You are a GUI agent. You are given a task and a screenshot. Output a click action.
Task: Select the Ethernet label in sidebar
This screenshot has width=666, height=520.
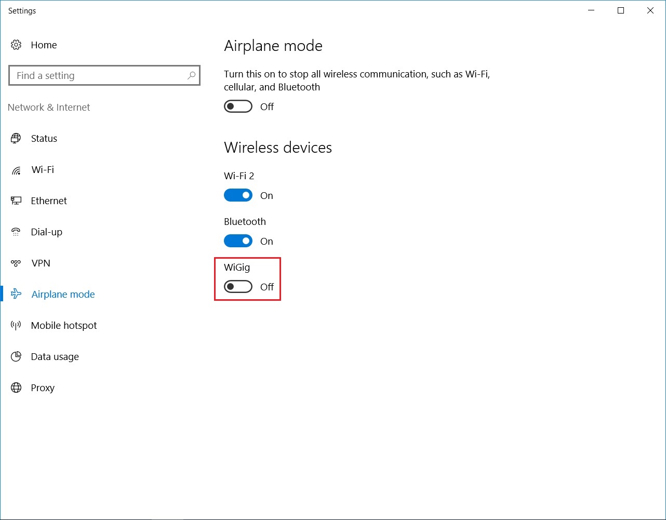(49, 201)
